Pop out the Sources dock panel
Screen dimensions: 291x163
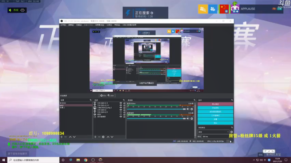124,100
